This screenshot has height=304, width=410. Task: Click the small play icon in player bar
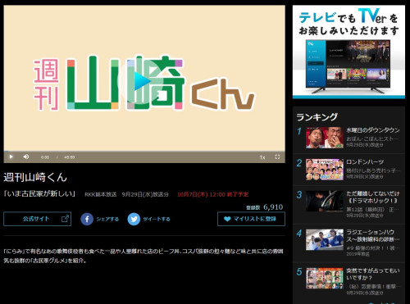[11, 157]
